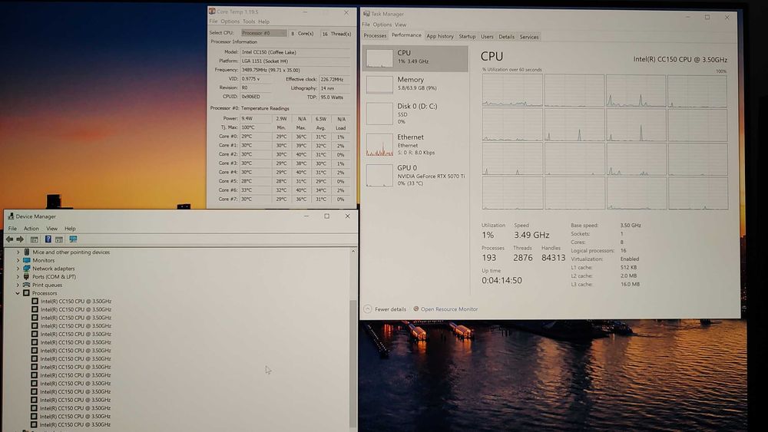Screen dimensions: 768x432
Task: Switch to the App history tab
Action: pos(440,36)
